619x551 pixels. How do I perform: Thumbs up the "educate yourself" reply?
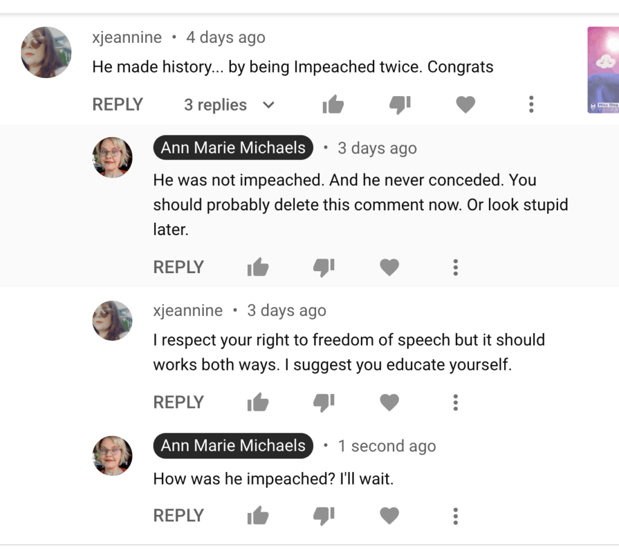point(258,402)
